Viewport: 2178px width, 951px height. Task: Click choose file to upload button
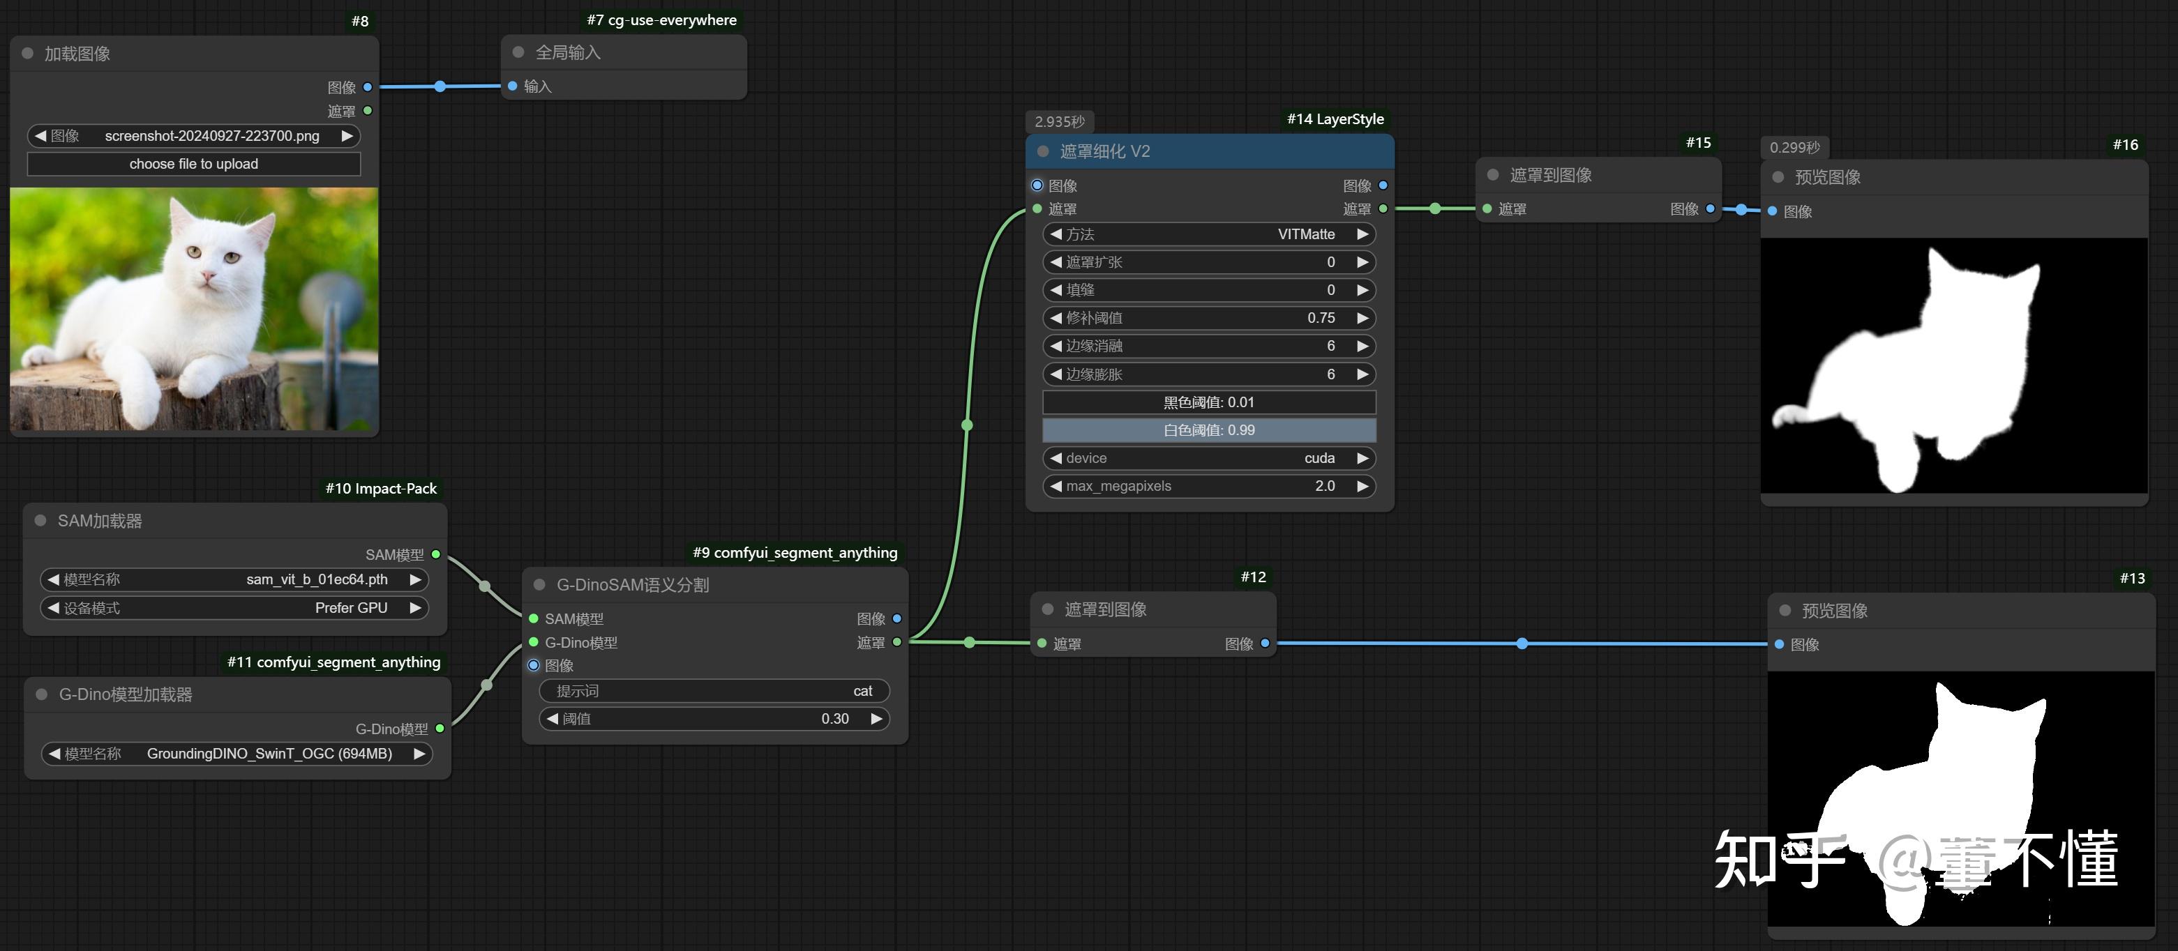[x=194, y=164]
